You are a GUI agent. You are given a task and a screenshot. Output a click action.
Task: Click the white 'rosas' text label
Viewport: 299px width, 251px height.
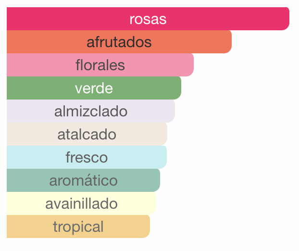(148, 19)
